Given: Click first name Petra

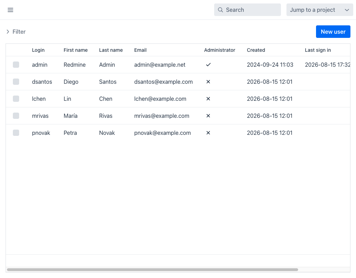Looking at the screenshot, I should tap(70, 133).
